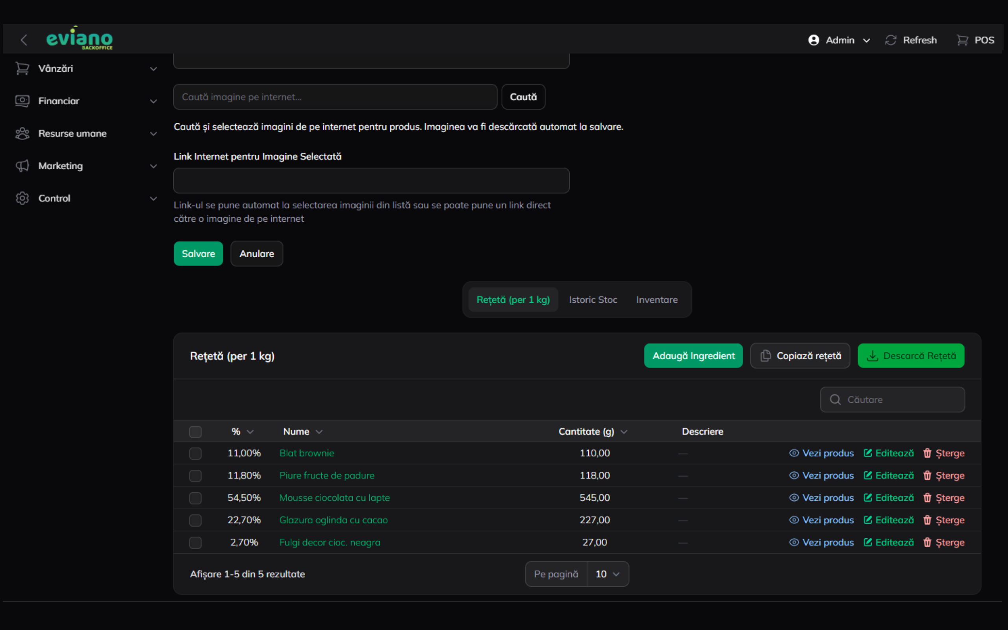The height and width of the screenshot is (630, 1008).
Task: Open the Blat brownie product link
Action: tap(307, 453)
